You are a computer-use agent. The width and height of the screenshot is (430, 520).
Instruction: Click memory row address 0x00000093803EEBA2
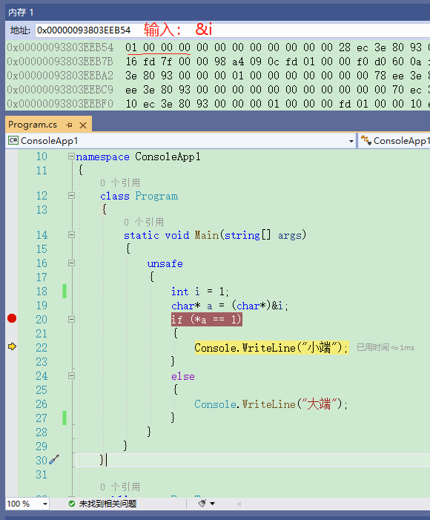60,76
